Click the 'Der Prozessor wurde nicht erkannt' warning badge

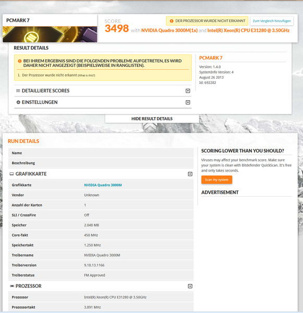pyautogui.click(x=207, y=21)
